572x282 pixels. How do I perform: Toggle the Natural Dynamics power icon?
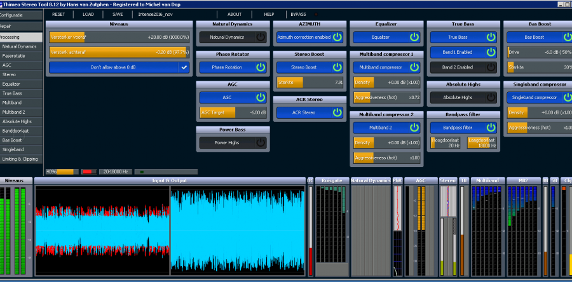click(x=261, y=37)
